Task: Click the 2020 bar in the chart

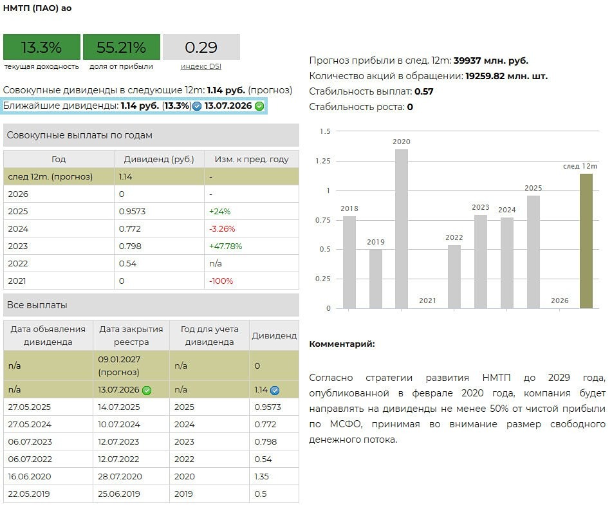Action: point(401,228)
